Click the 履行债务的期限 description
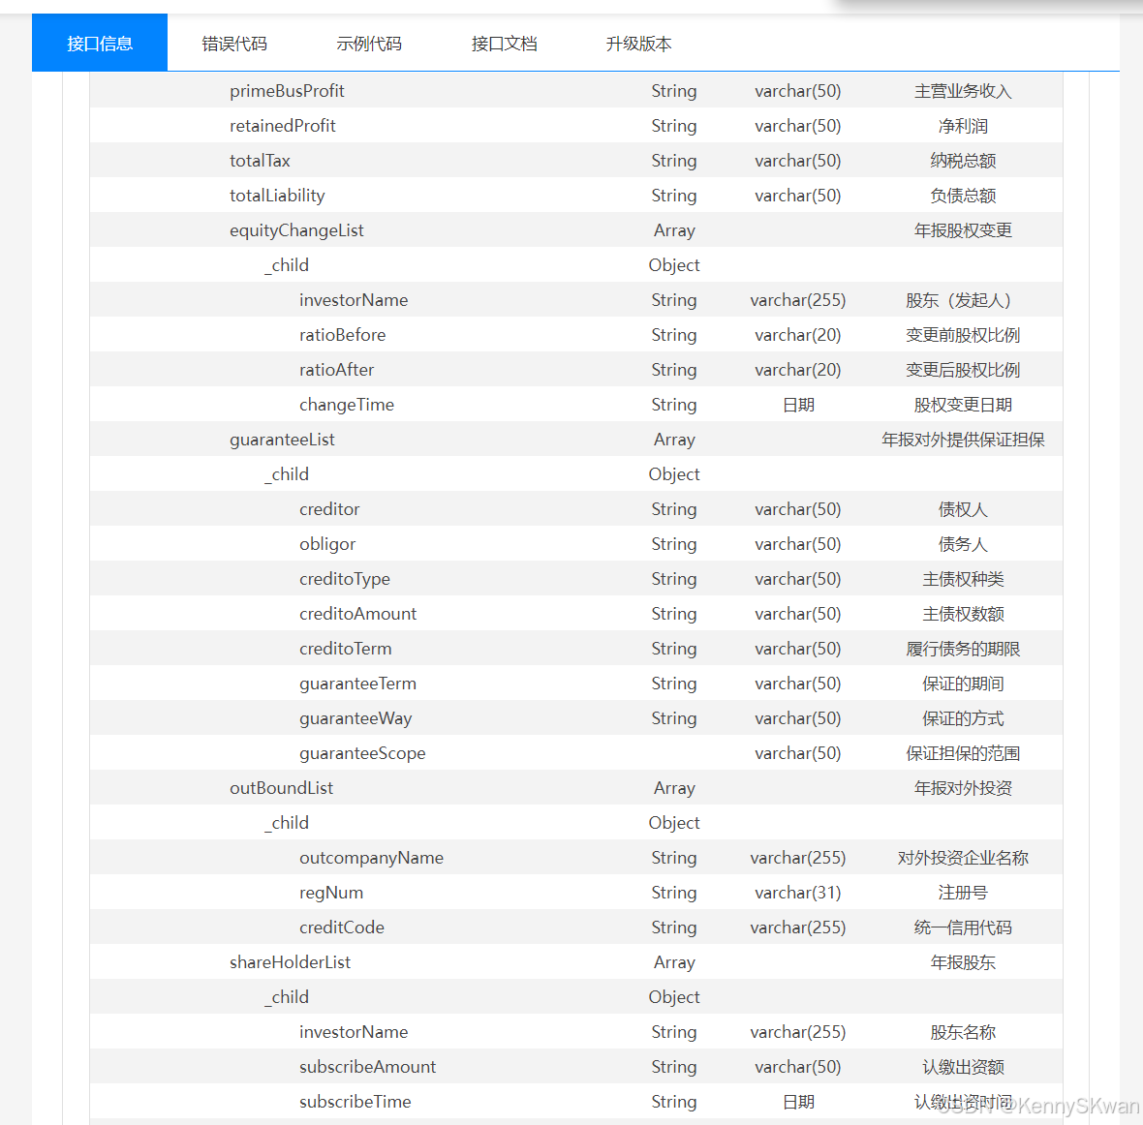This screenshot has width=1143, height=1125. [x=962, y=650]
